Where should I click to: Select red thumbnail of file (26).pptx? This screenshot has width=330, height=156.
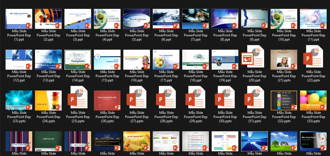[x=107, y=100]
